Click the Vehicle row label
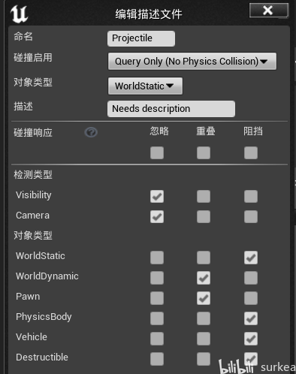Viewport: 296px width, 374px height. coord(32,337)
